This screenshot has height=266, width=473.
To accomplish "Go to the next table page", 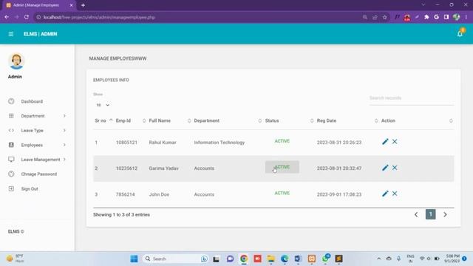I will 445,215.
